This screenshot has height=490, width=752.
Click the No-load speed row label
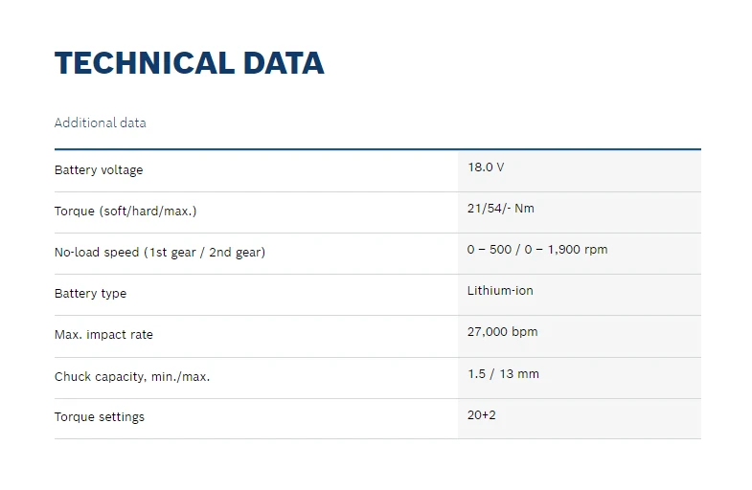tap(159, 253)
